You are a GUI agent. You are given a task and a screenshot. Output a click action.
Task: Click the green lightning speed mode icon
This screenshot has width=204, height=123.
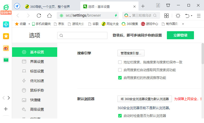116,15
